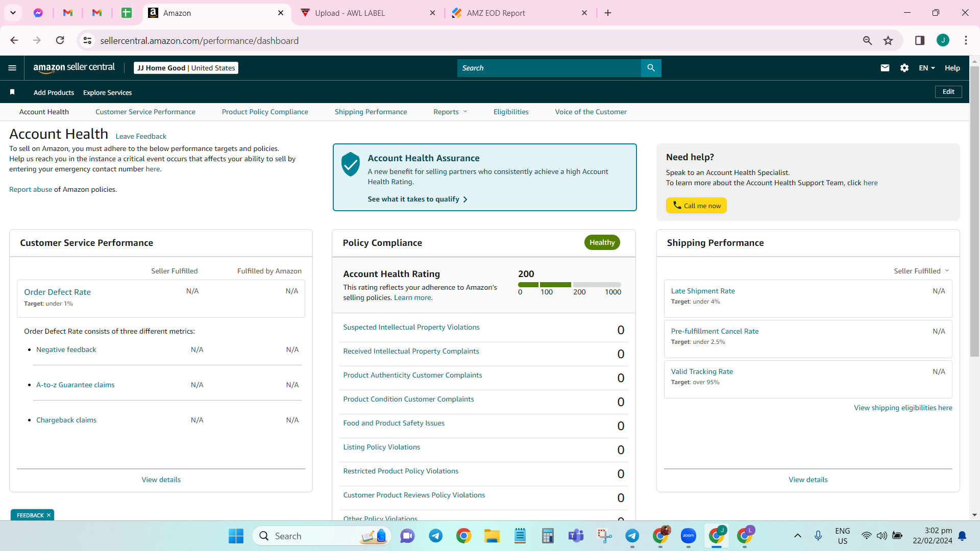Open the Report abuse link
The width and height of the screenshot is (980, 551).
click(x=31, y=189)
